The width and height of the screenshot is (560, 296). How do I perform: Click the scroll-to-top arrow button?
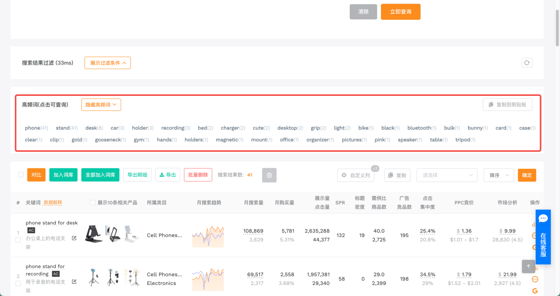[528, 266]
